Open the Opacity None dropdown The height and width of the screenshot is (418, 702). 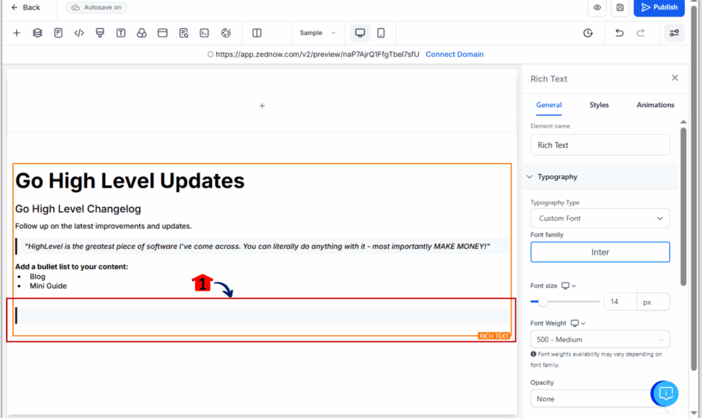point(600,399)
